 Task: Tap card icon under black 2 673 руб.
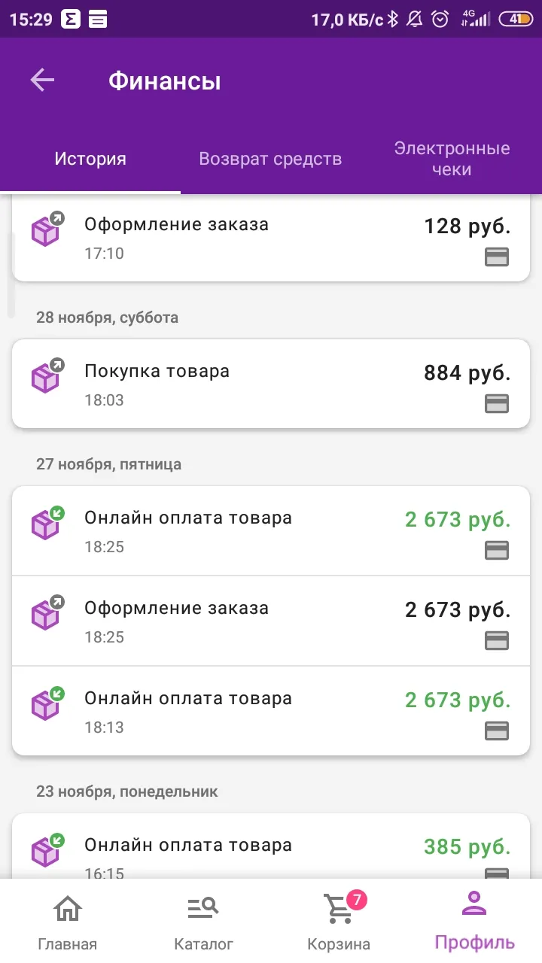pos(497,640)
